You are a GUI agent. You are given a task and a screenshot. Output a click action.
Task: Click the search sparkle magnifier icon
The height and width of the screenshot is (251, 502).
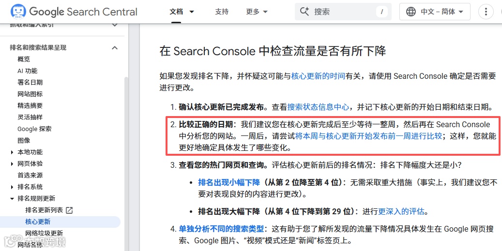click(304, 12)
